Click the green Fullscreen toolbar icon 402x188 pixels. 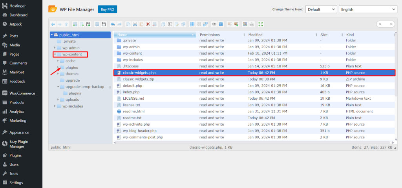click(261, 24)
